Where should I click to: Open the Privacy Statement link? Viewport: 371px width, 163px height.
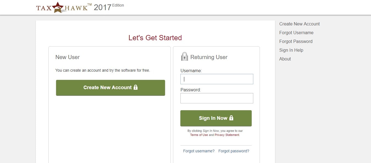(x=227, y=135)
